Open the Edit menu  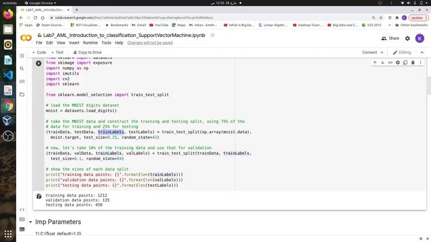[49, 43]
